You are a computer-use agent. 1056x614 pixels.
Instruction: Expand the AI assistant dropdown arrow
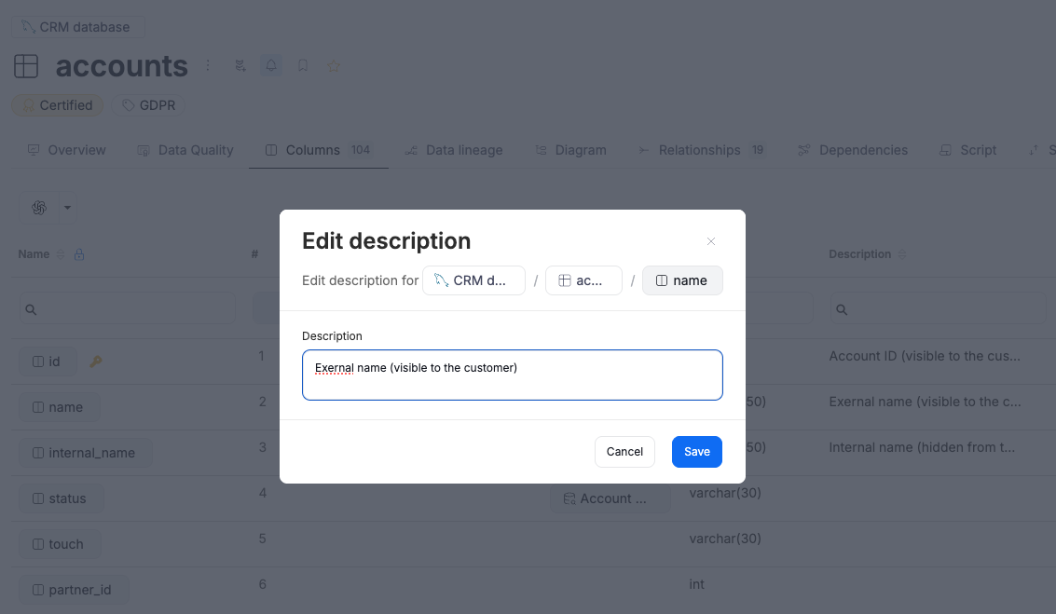click(x=67, y=208)
